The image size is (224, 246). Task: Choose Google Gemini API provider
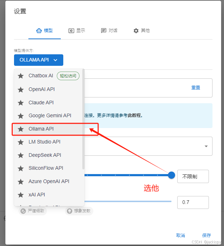point(48,116)
